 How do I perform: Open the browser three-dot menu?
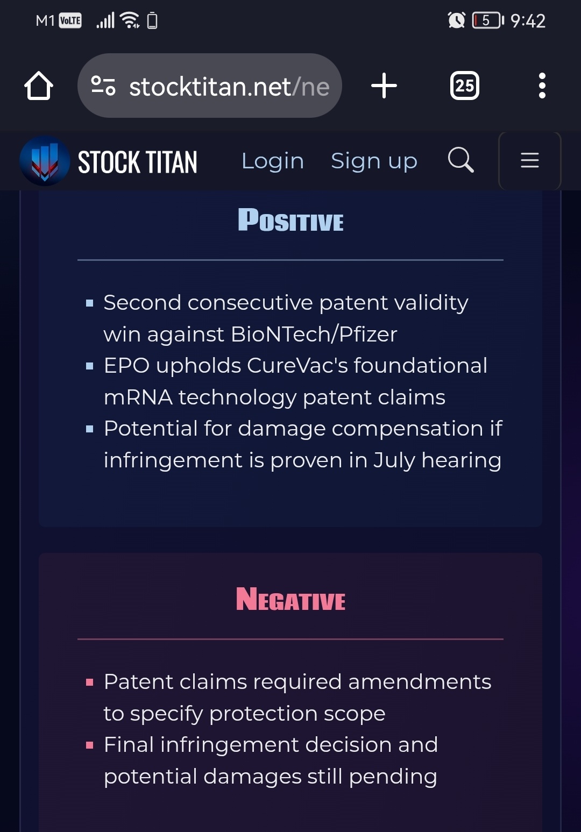542,86
